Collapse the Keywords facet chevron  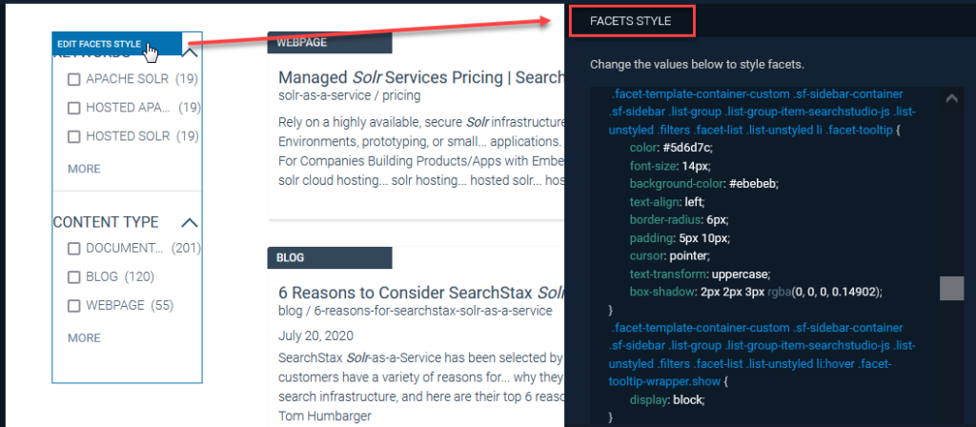point(191,53)
